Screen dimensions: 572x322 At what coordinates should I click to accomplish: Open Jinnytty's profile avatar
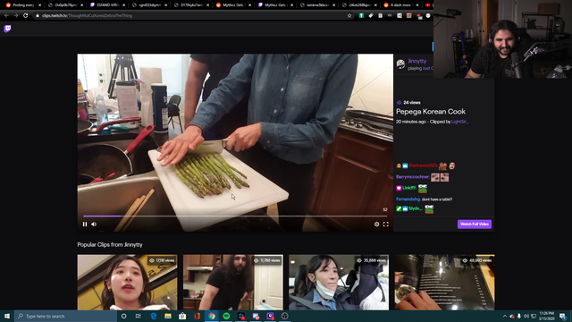tap(401, 64)
